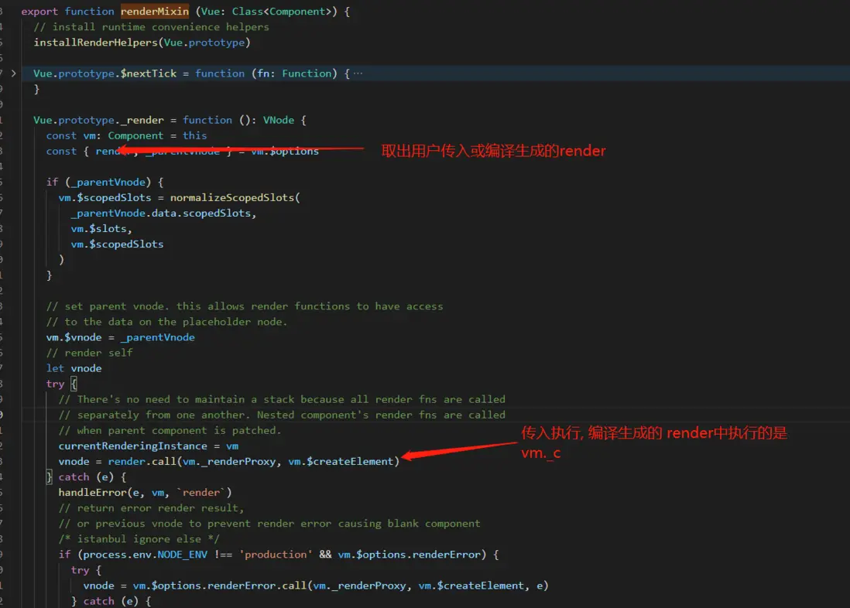Click the Function type in fn: Function
The image size is (850, 608).
[x=307, y=73]
